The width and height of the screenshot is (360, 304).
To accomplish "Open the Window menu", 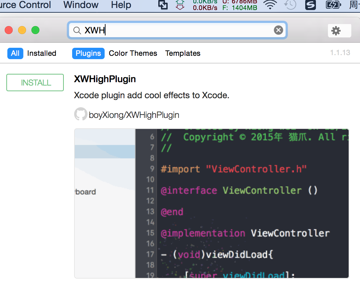I will point(81,5).
